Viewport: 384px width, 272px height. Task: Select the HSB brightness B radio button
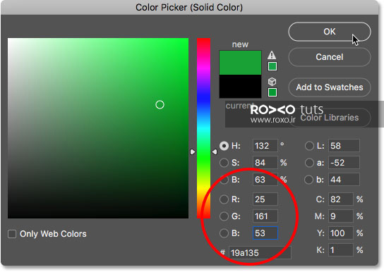click(x=224, y=180)
